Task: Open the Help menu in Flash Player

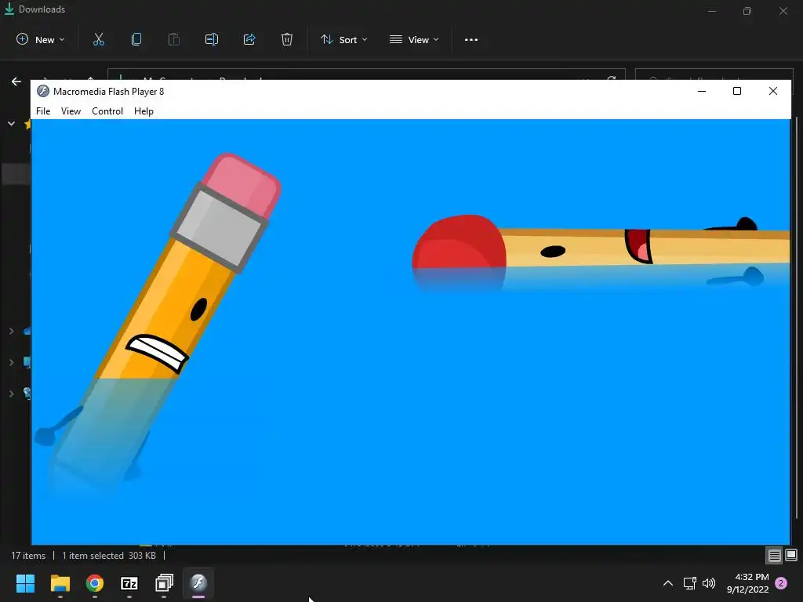Action: 144,111
